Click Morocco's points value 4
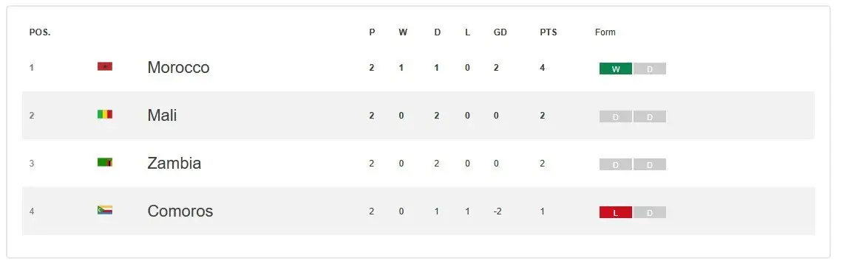 coord(542,68)
